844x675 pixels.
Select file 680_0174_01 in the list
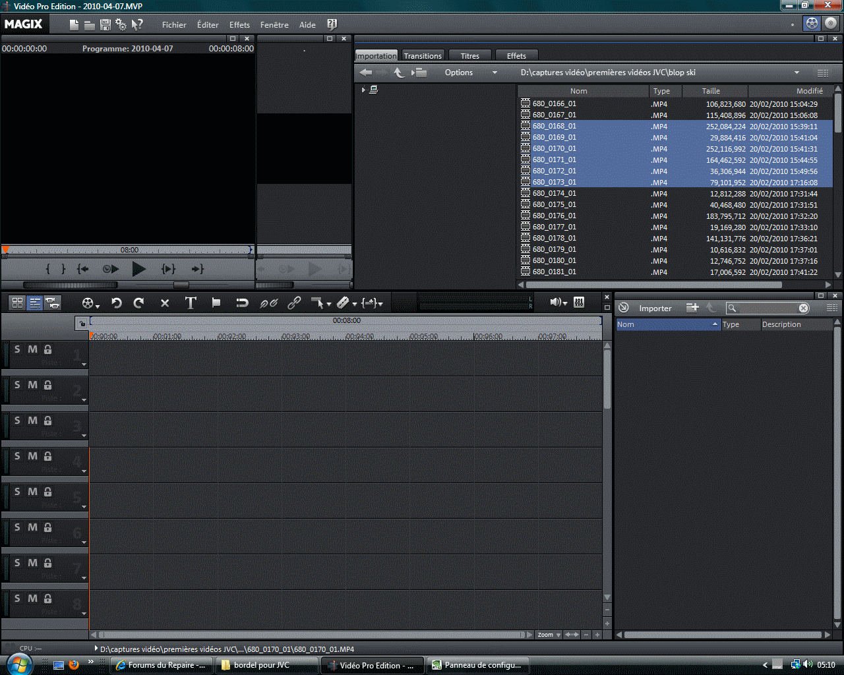677,193
